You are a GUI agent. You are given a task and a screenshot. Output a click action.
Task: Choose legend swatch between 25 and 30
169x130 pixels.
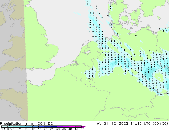pos(54,127)
